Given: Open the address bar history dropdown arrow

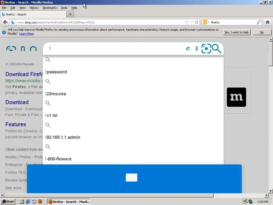Looking at the screenshot, I should point(192,22).
